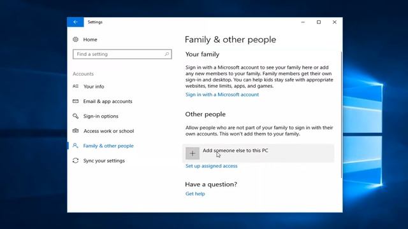The width and height of the screenshot is (408, 229).
Task: Maximize the Settings window
Action: (x=319, y=22)
